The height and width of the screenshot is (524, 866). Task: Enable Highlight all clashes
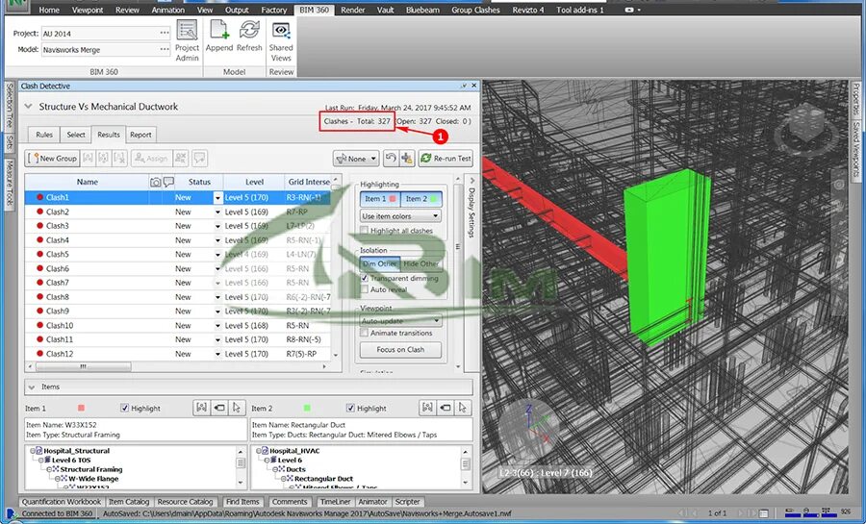(x=364, y=231)
